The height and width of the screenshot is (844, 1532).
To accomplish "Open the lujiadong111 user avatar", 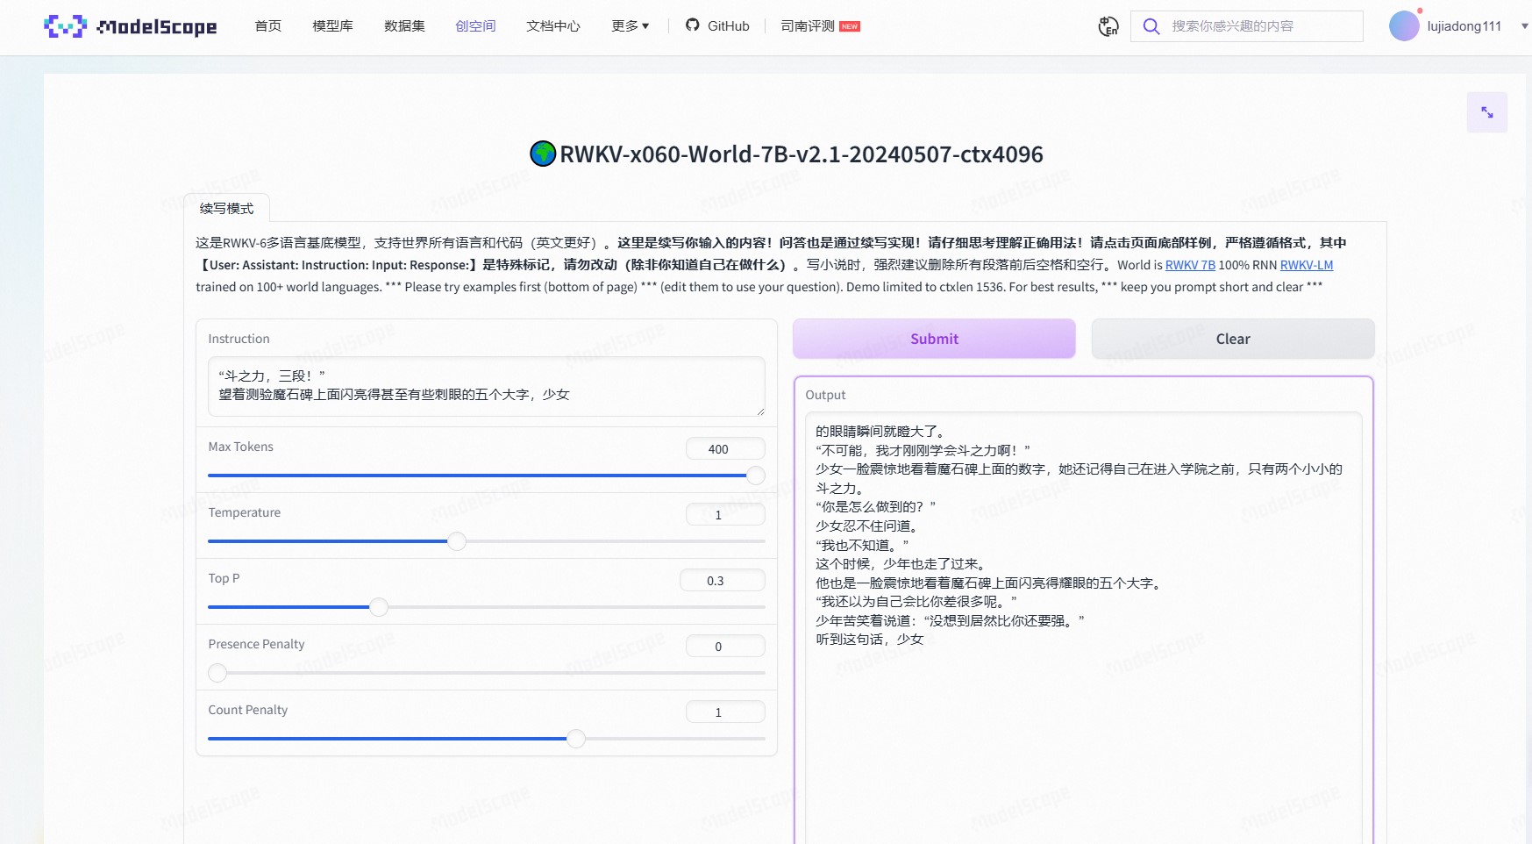I will point(1404,26).
